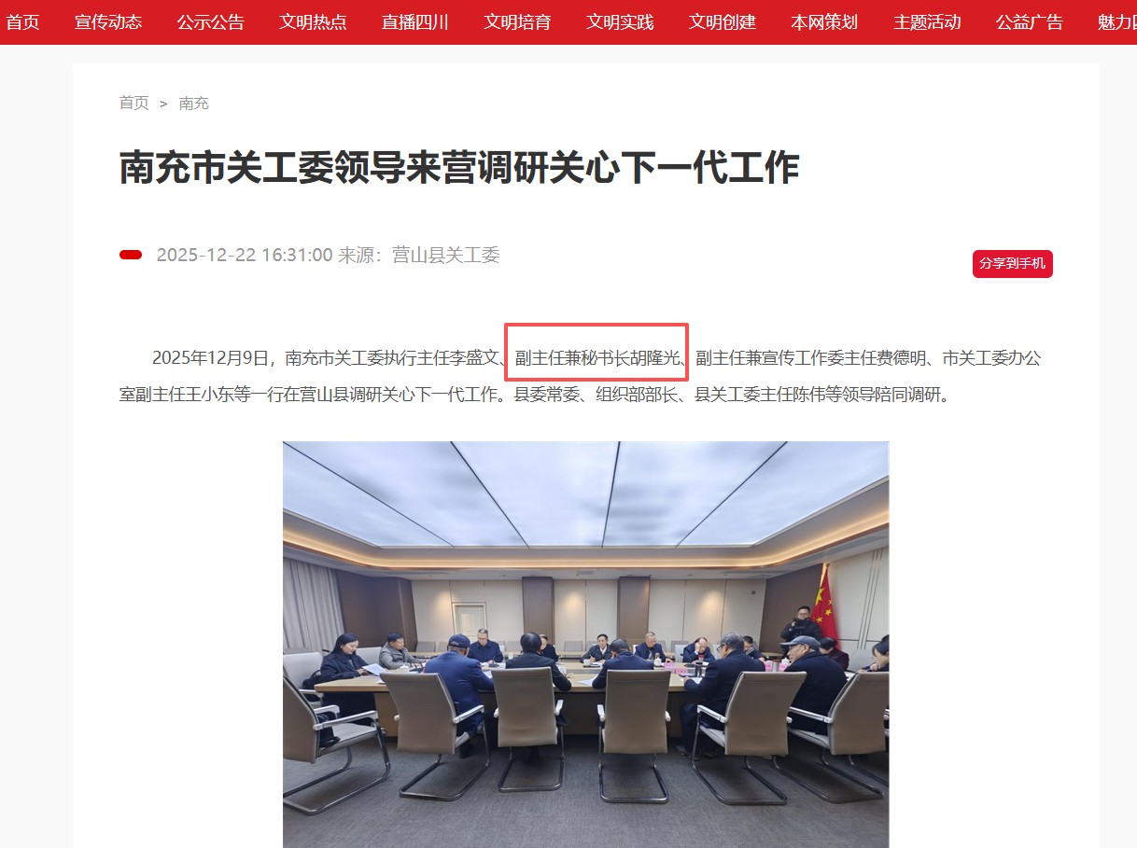
Task: Go to 公益广告 section
Action: (1029, 21)
